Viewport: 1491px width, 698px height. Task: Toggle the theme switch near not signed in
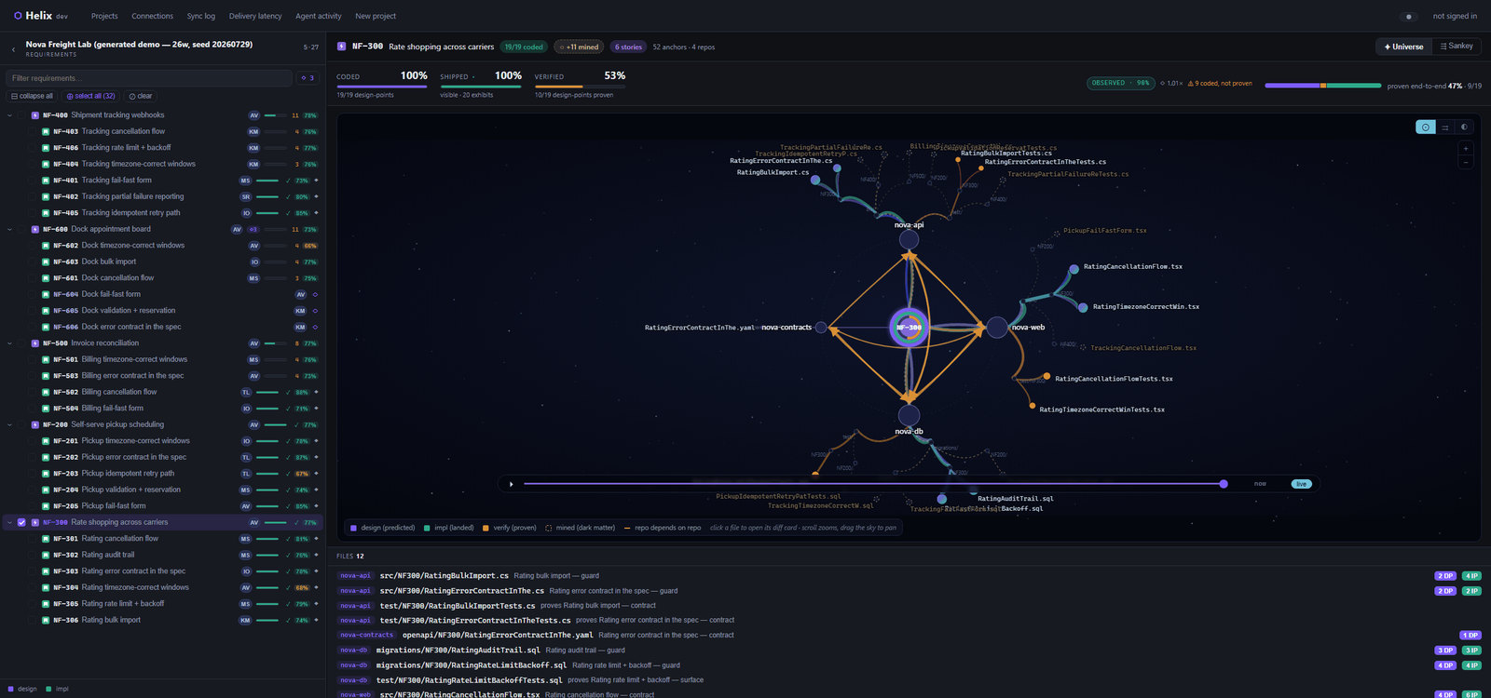pos(1410,16)
